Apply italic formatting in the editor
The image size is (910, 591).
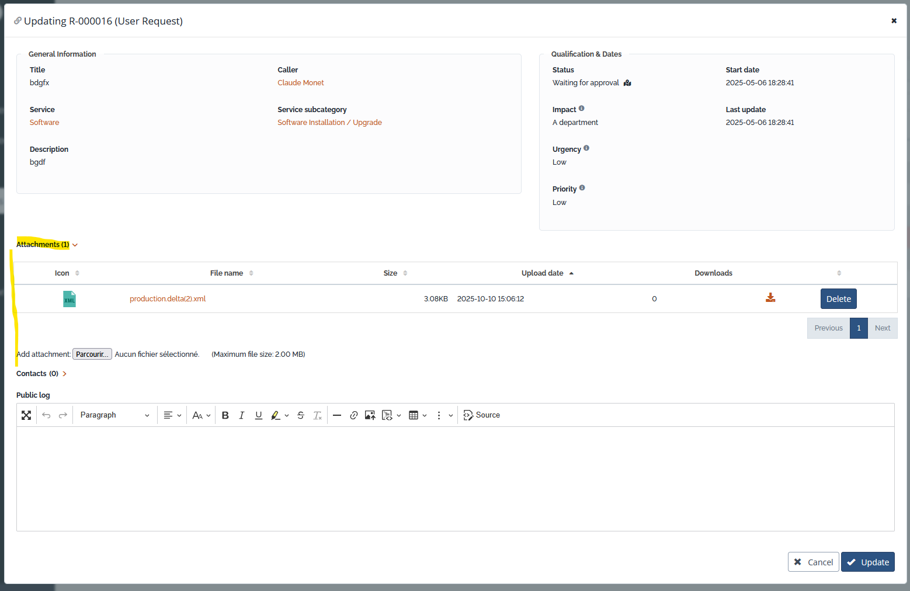[x=242, y=415]
